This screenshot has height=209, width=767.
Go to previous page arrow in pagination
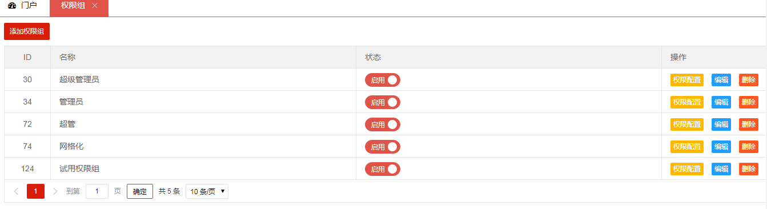click(16, 191)
